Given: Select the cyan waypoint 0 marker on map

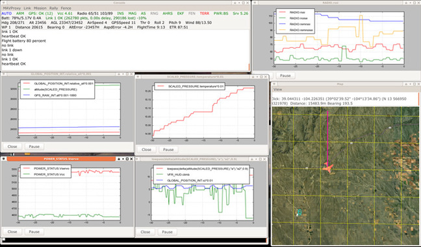Looking at the screenshot, I should tap(300, 213).
